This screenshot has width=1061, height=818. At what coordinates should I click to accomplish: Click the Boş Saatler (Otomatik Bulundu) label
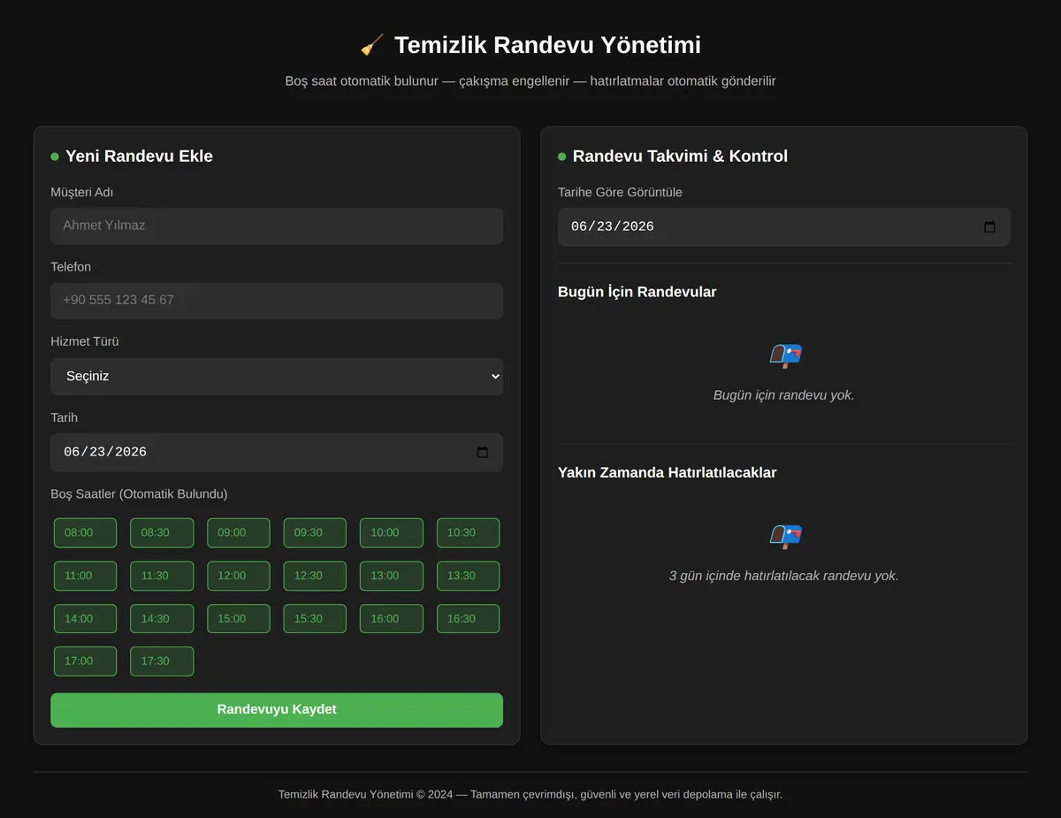pos(139,494)
